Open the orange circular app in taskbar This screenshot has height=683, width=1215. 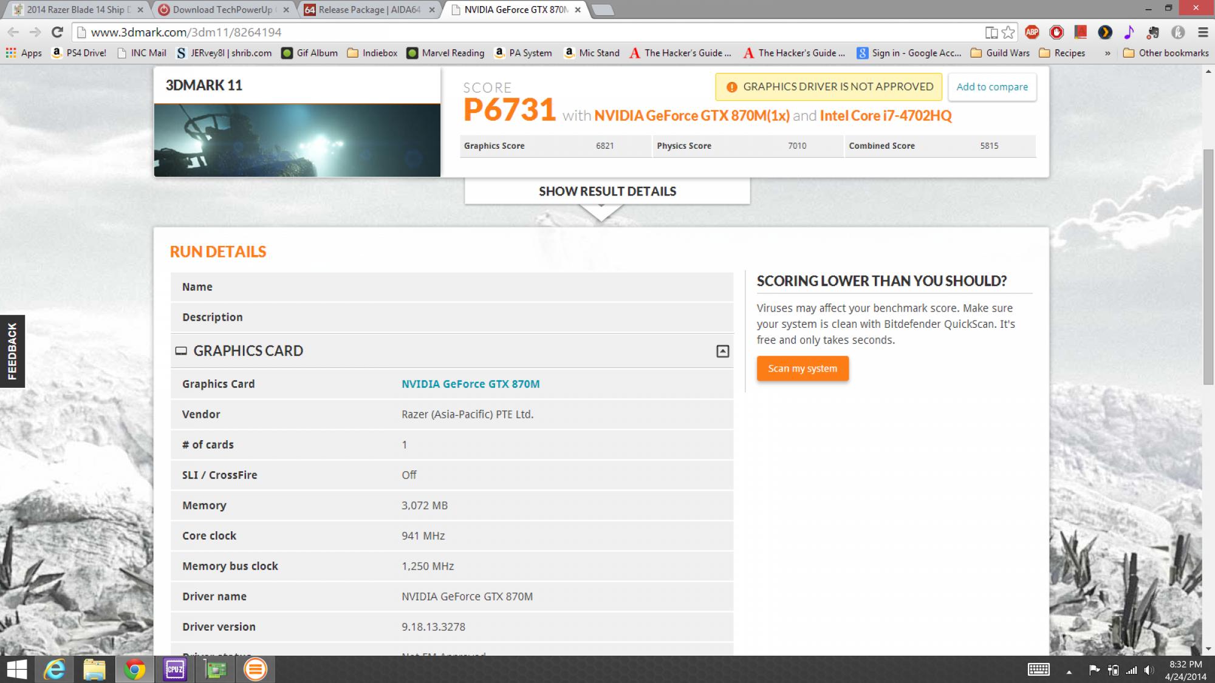255,670
